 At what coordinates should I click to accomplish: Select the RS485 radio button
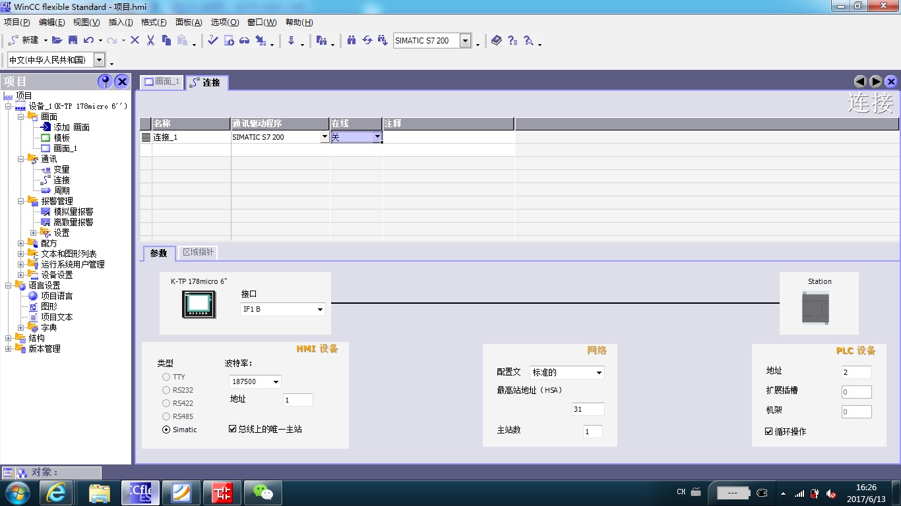(166, 416)
